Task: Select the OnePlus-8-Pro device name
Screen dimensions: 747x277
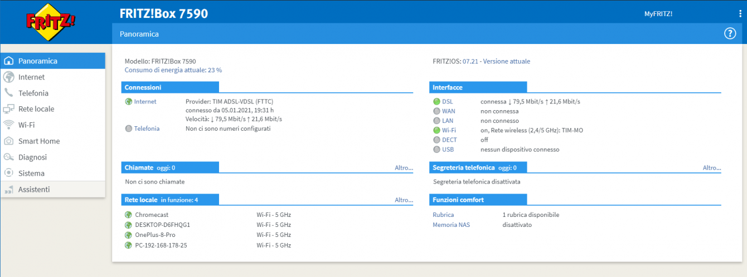Action: 155,235
